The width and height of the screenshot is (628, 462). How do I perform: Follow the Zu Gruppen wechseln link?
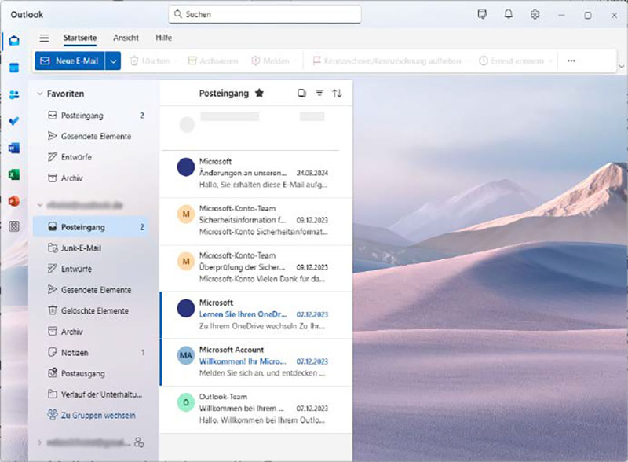98,415
